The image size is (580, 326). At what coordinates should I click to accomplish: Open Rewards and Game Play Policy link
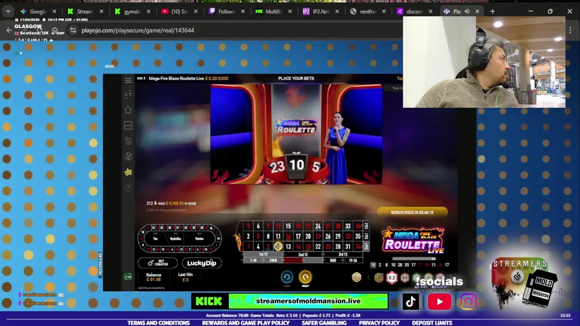pyautogui.click(x=246, y=323)
